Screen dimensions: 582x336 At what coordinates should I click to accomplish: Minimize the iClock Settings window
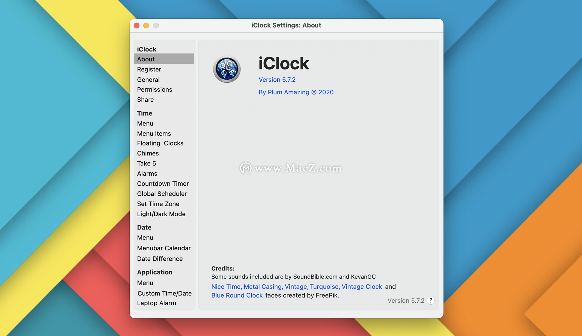(x=146, y=25)
